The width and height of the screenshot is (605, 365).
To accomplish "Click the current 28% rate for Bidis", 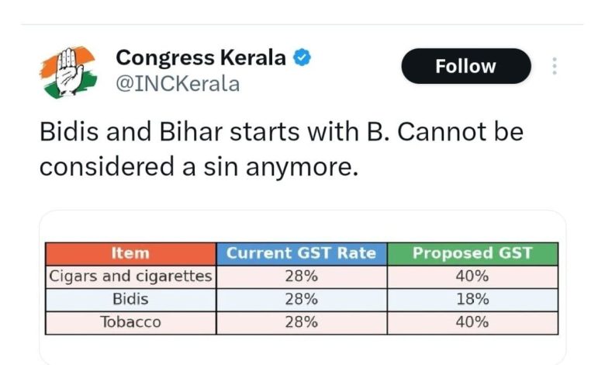I will click(x=301, y=299).
